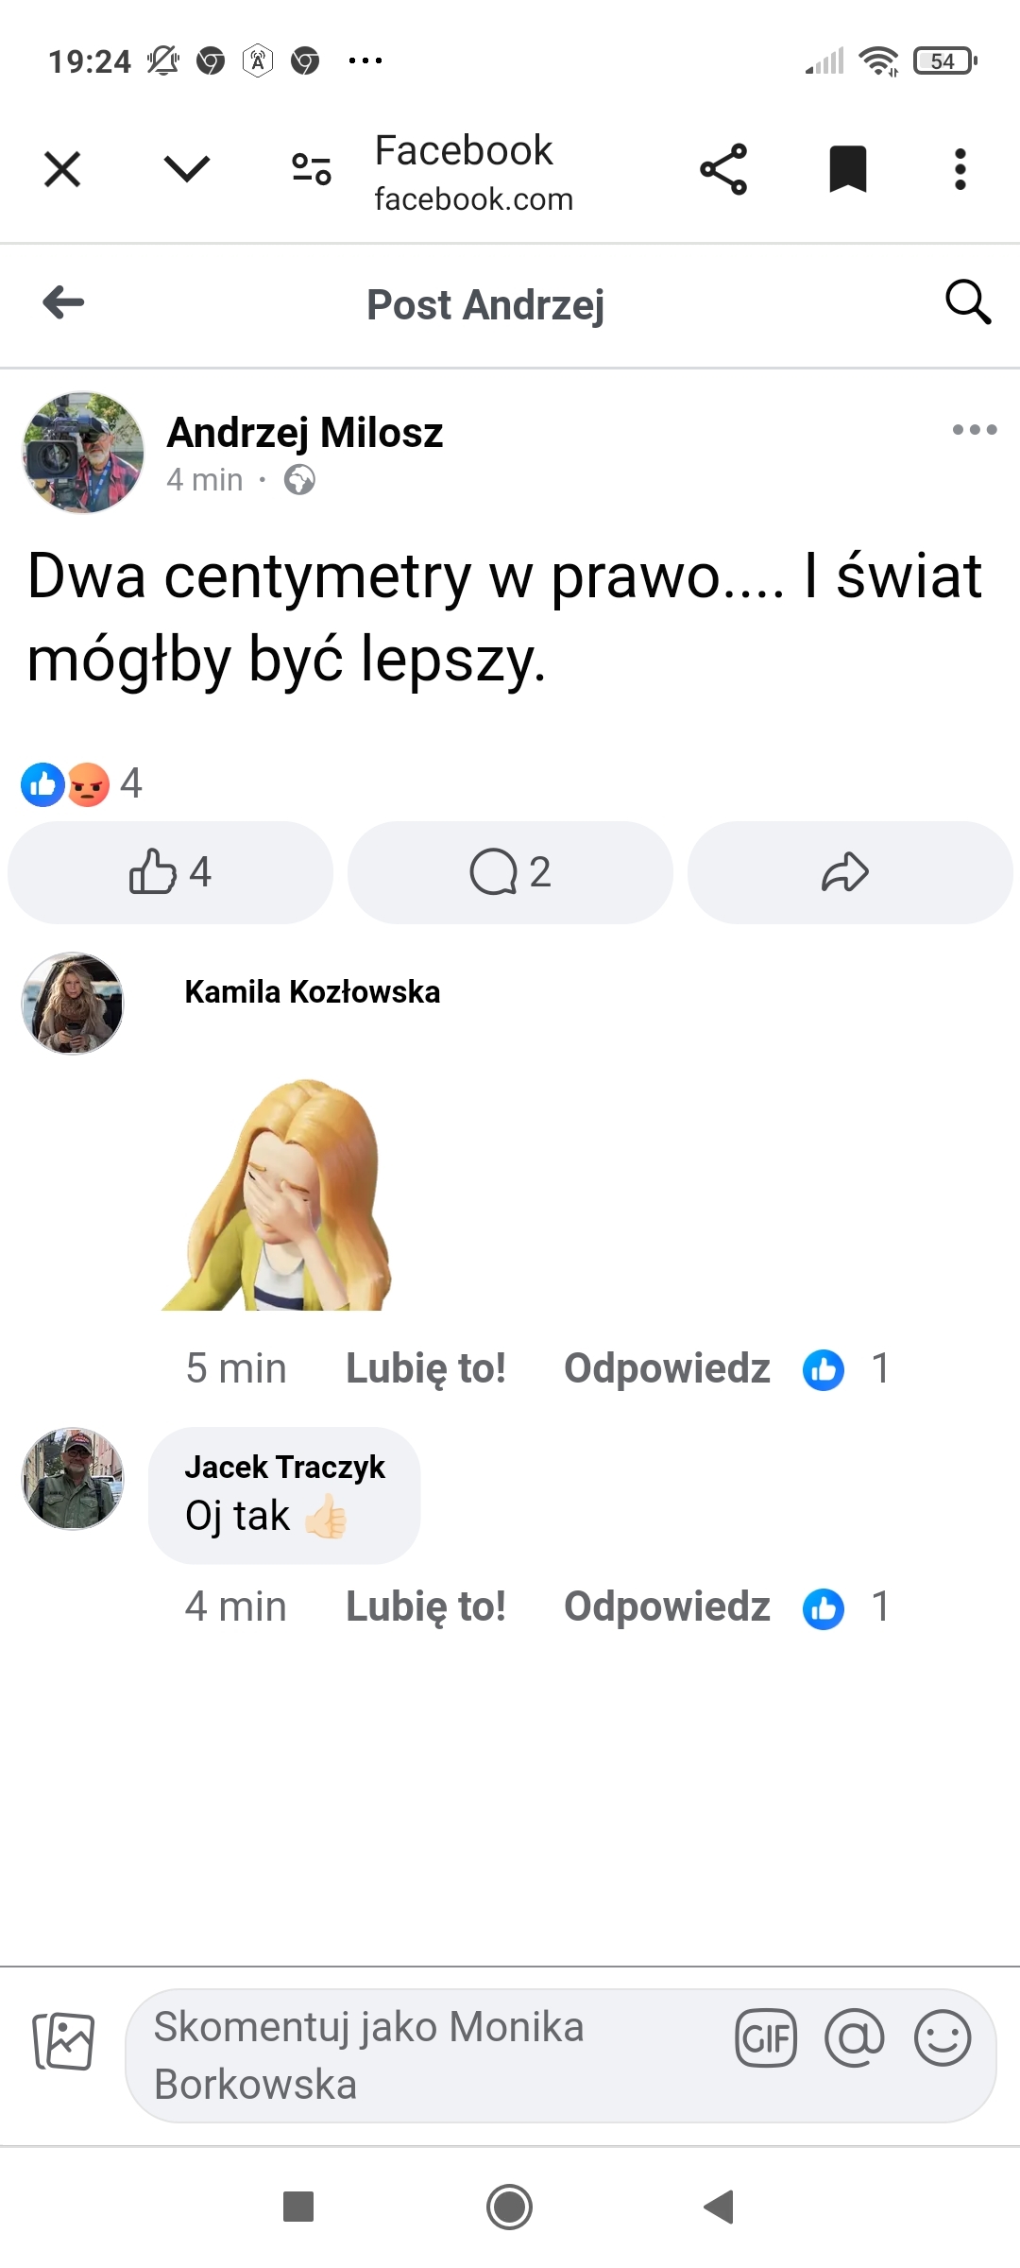Open the emoji smiley picker
1020x2268 pixels.
click(942, 2039)
